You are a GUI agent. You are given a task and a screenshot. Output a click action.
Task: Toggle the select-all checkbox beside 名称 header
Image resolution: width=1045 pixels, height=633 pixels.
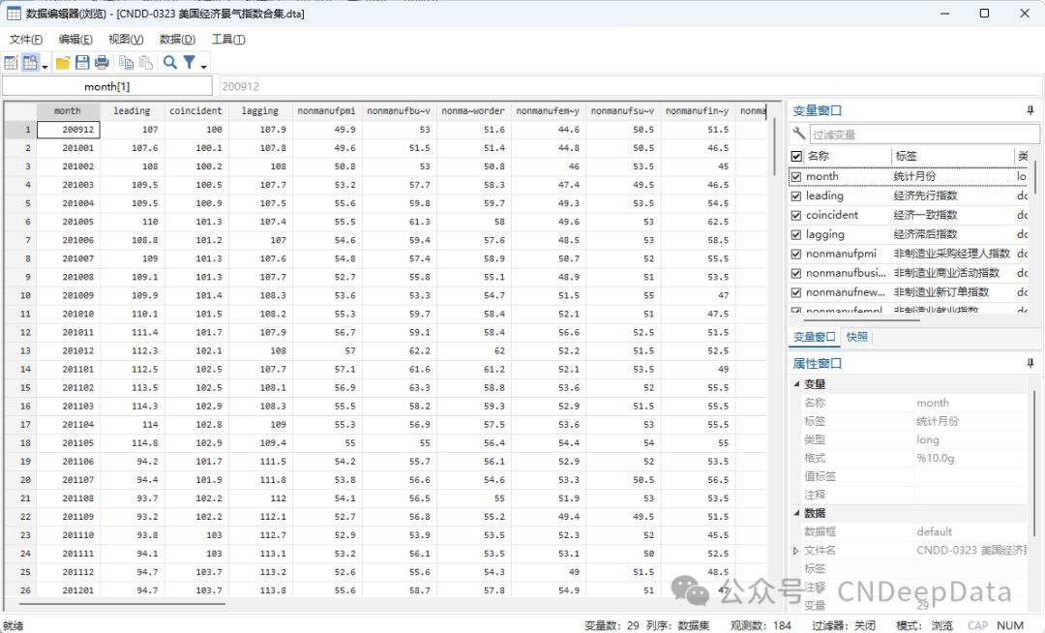coord(796,156)
